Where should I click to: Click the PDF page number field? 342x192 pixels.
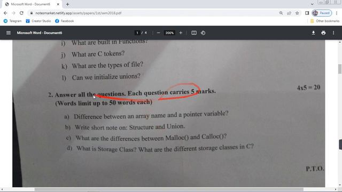click(x=137, y=33)
